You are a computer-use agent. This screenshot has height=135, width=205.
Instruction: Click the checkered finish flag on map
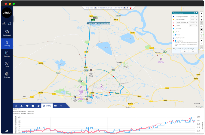pos(95,18)
